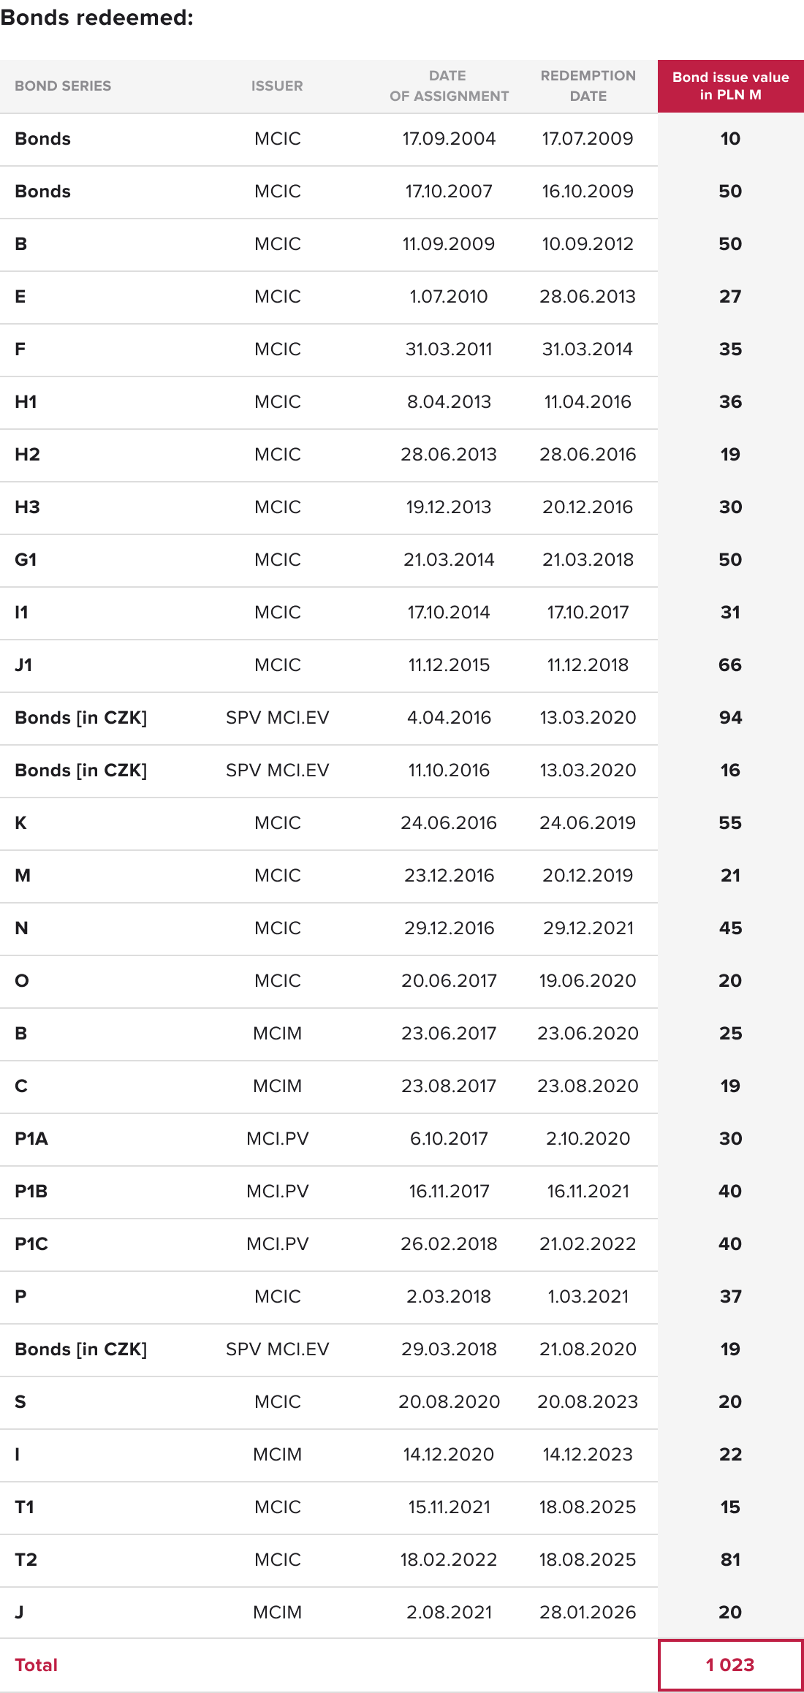Select the Total value 1 023 box
The image size is (804, 1693).
730,1665
